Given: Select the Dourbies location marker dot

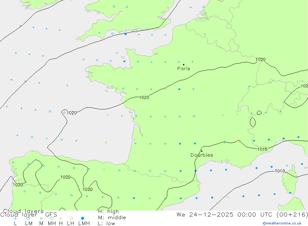Looking at the screenshot, I should coord(202,151).
